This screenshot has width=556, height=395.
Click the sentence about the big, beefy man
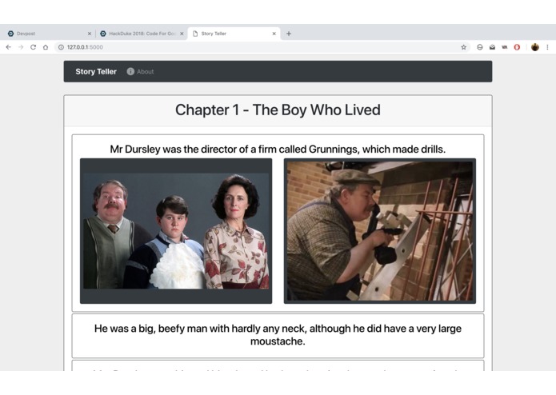[x=278, y=335]
